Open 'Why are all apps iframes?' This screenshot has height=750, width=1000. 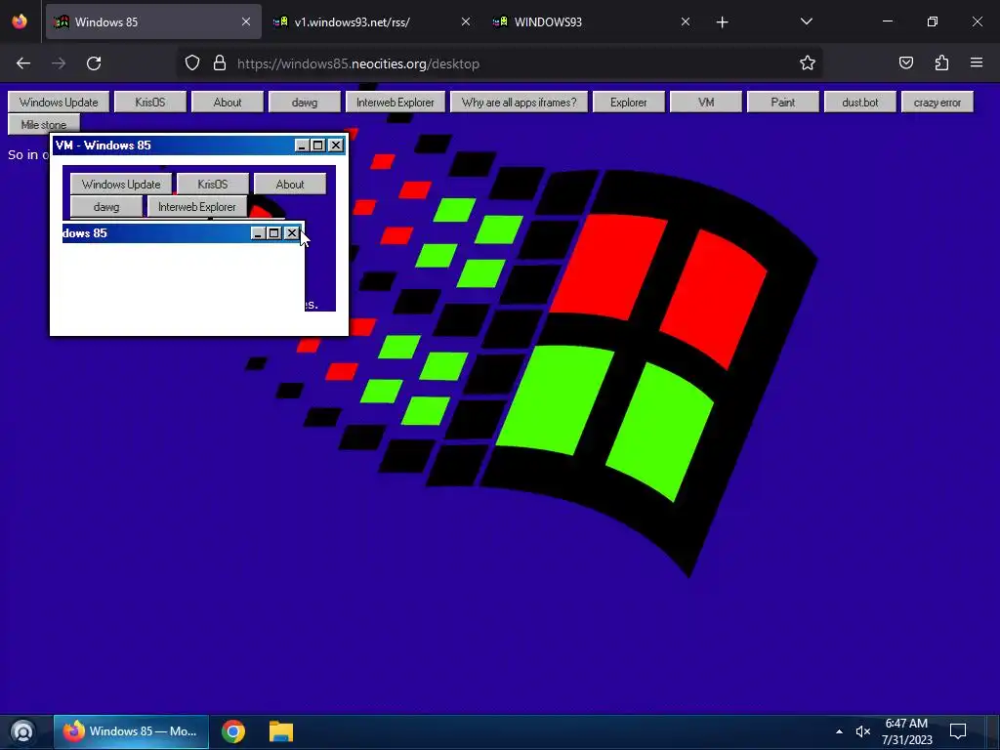[519, 102]
